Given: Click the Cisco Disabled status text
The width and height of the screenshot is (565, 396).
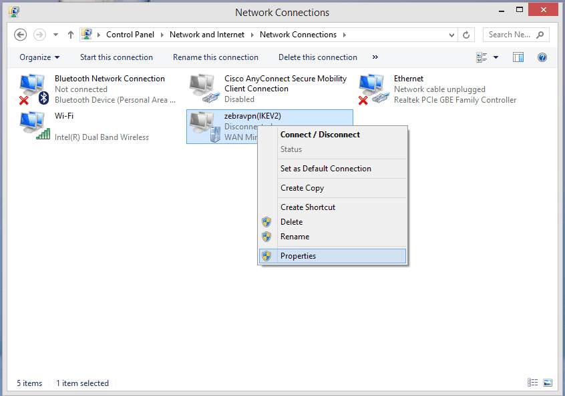Looking at the screenshot, I should [239, 99].
